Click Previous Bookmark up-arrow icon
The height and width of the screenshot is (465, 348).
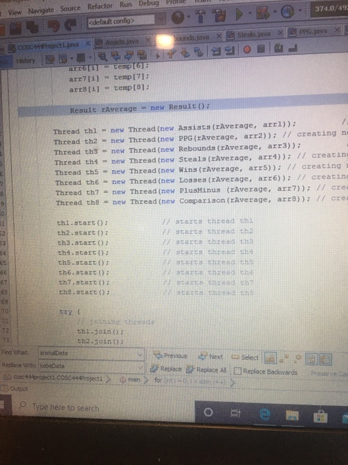[172, 53]
